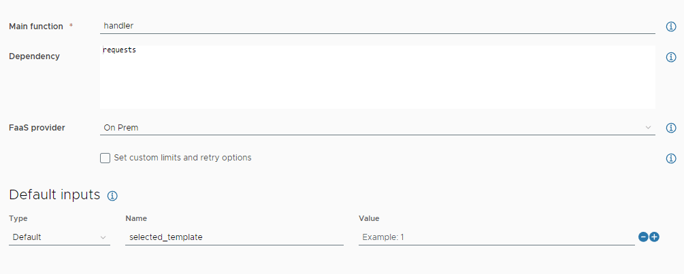
Task: Remove the selected_template input row with minus icon
Action: (x=643, y=237)
